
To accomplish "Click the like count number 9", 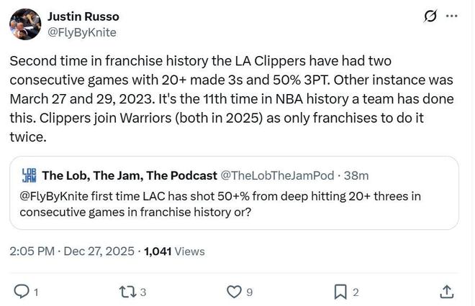I will click(x=249, y=292).
